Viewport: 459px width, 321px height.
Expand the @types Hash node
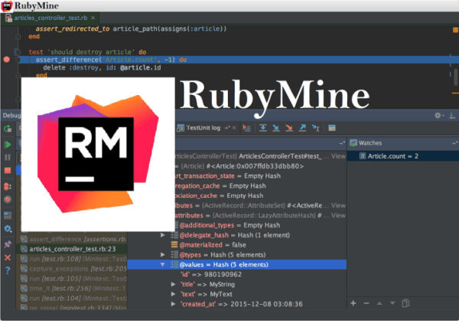(163, 255)
